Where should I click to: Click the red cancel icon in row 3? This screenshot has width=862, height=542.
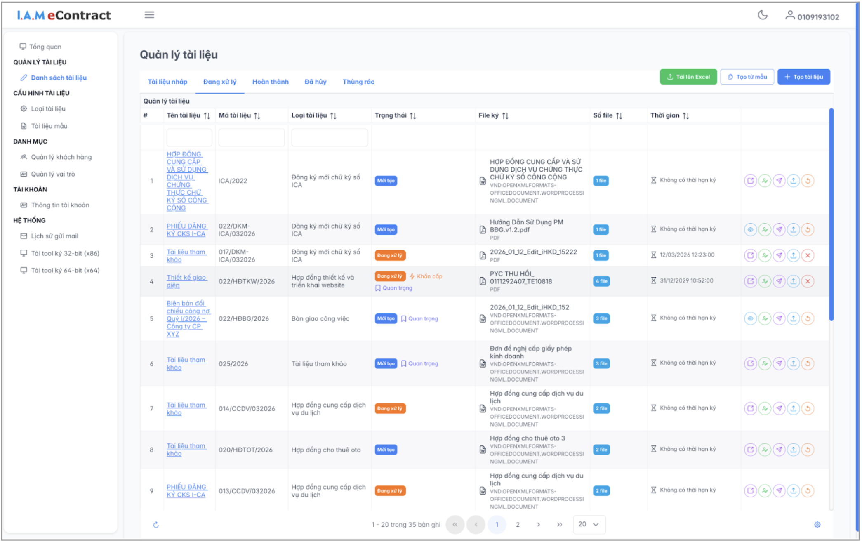(x=808, y=255)
